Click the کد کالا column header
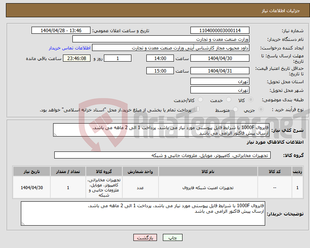Image resolution: width=310 pixels, height=248 pixels. tap(275, 171)
